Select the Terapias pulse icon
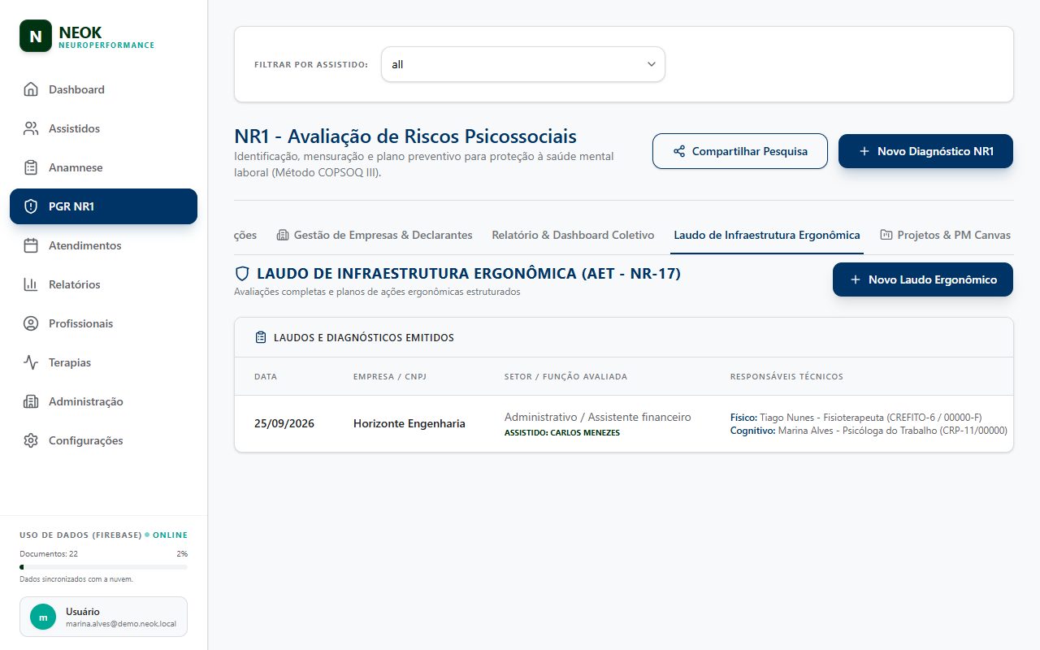The image size is (1040, 650). click(31, 362)
